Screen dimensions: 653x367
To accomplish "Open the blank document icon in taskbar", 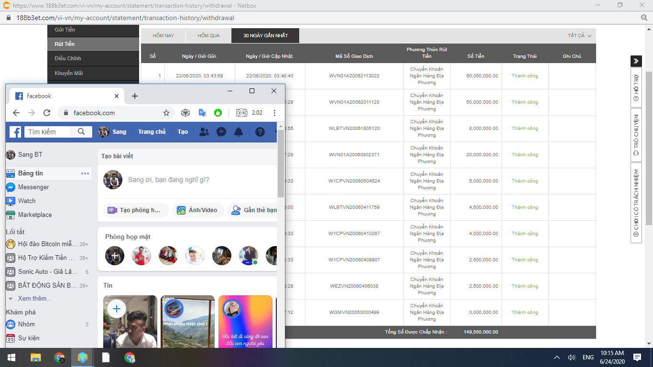I will [106, 357].
